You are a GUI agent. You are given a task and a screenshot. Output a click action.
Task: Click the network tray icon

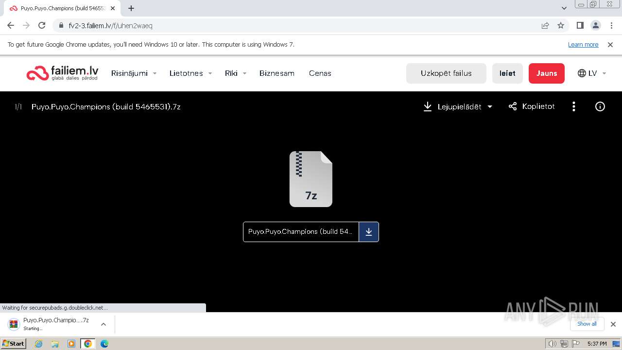(564, 344)
